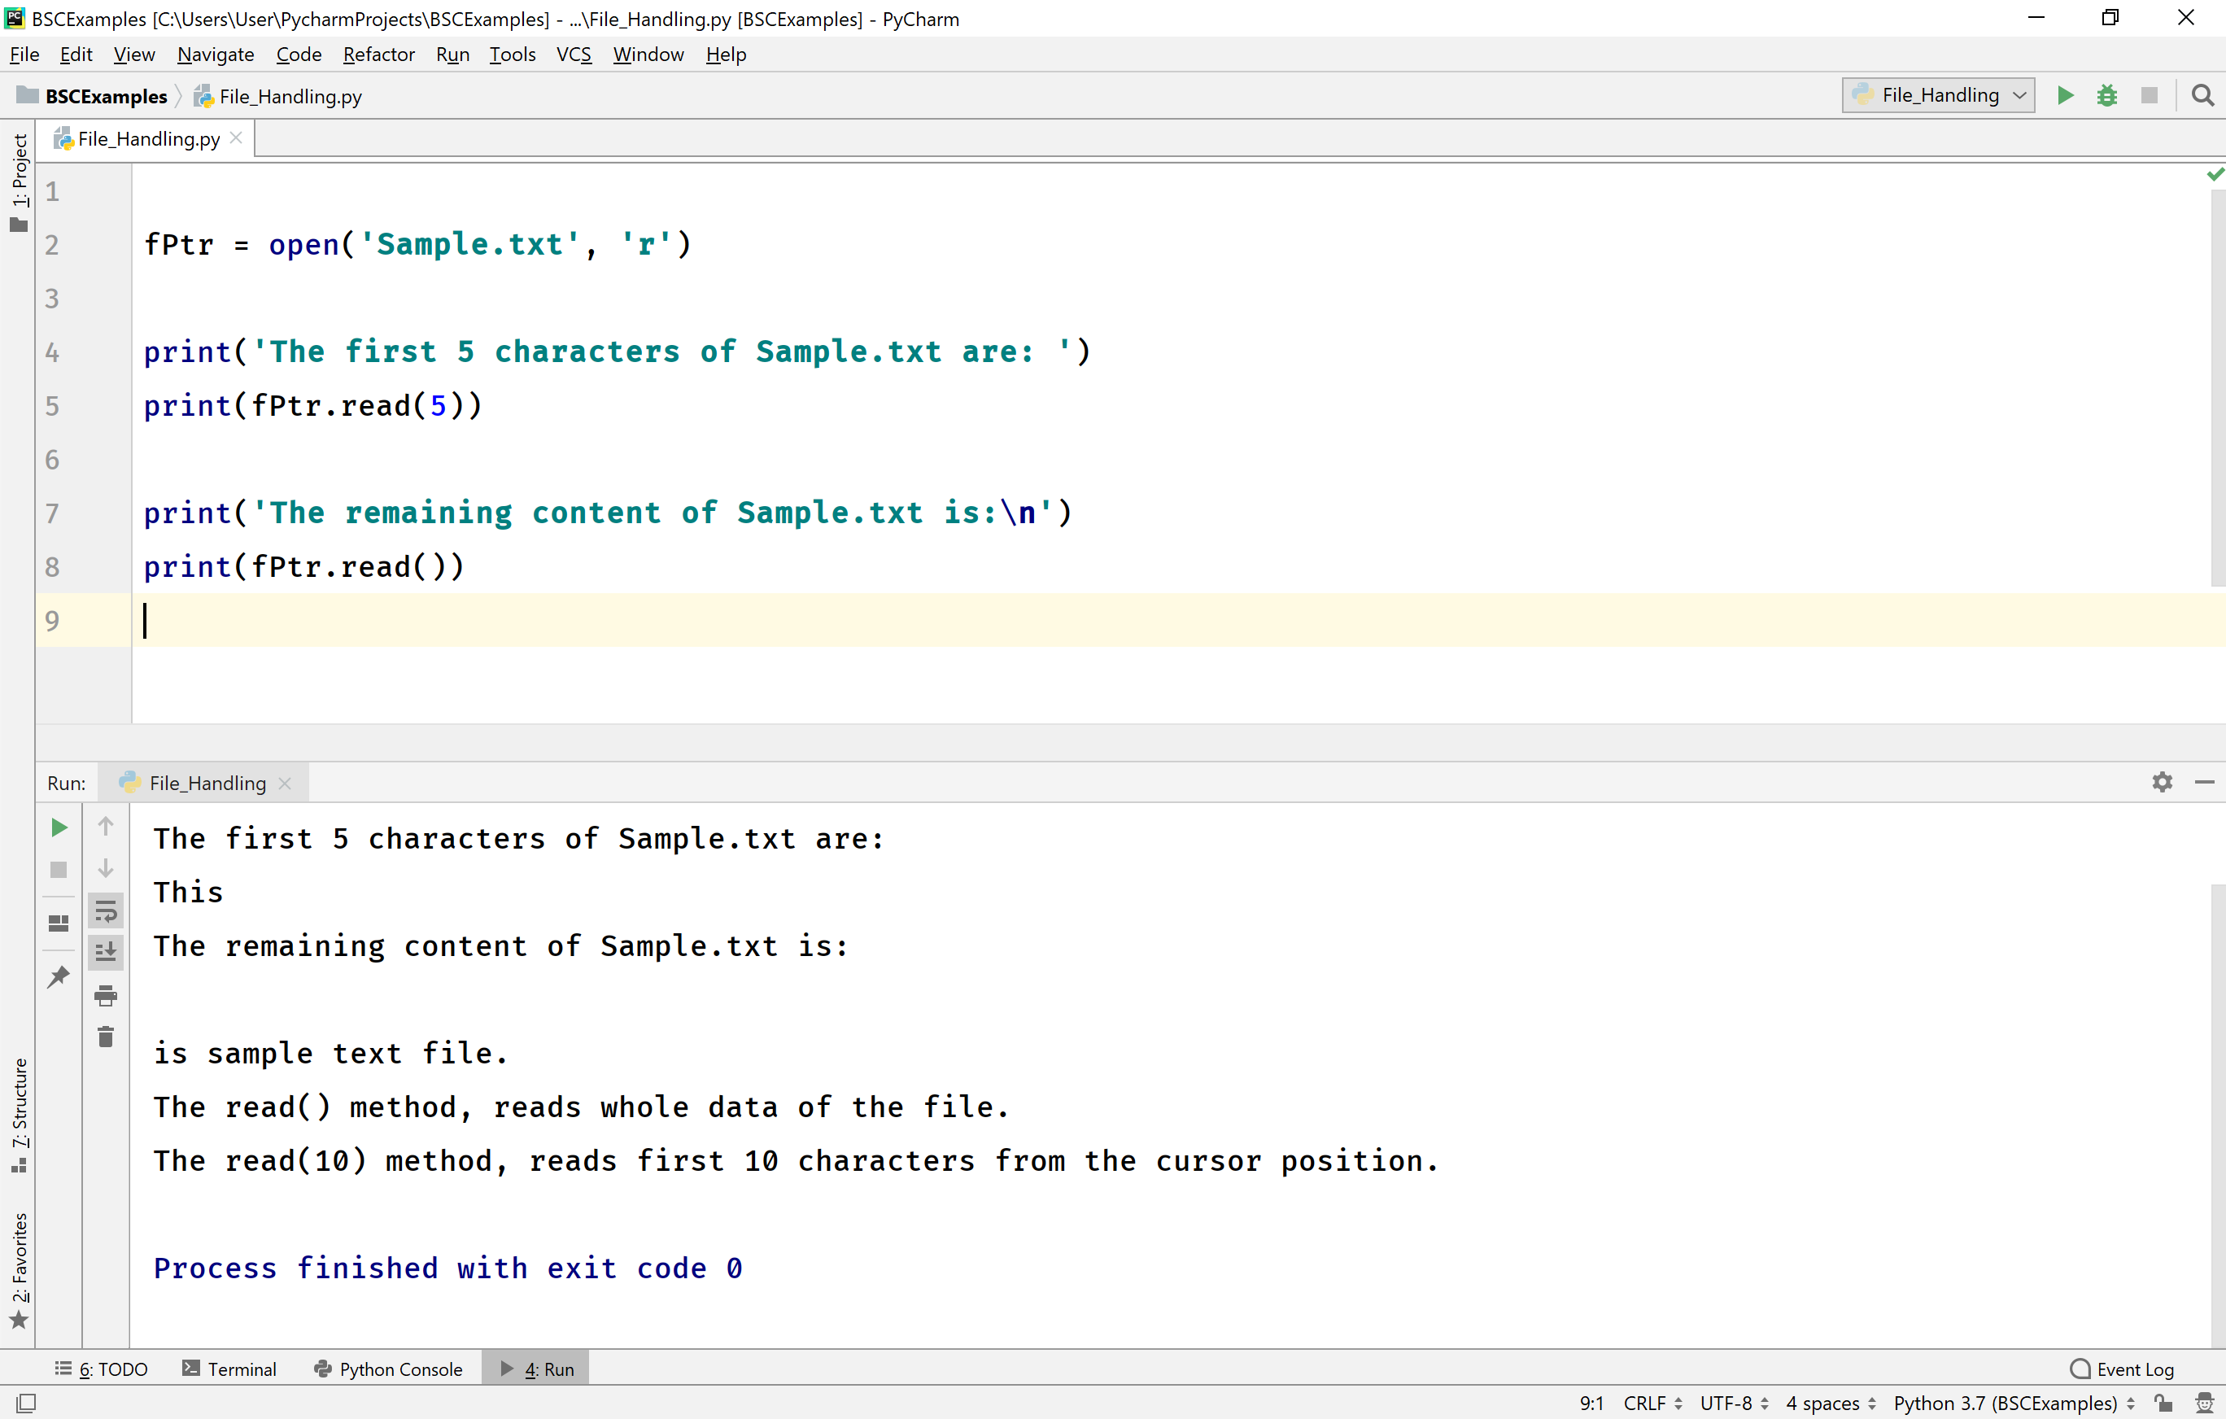Debug File_Handling using the bug icon
The width and height of the screenshot is (2226, 1419).
[x=2108, y=94]
